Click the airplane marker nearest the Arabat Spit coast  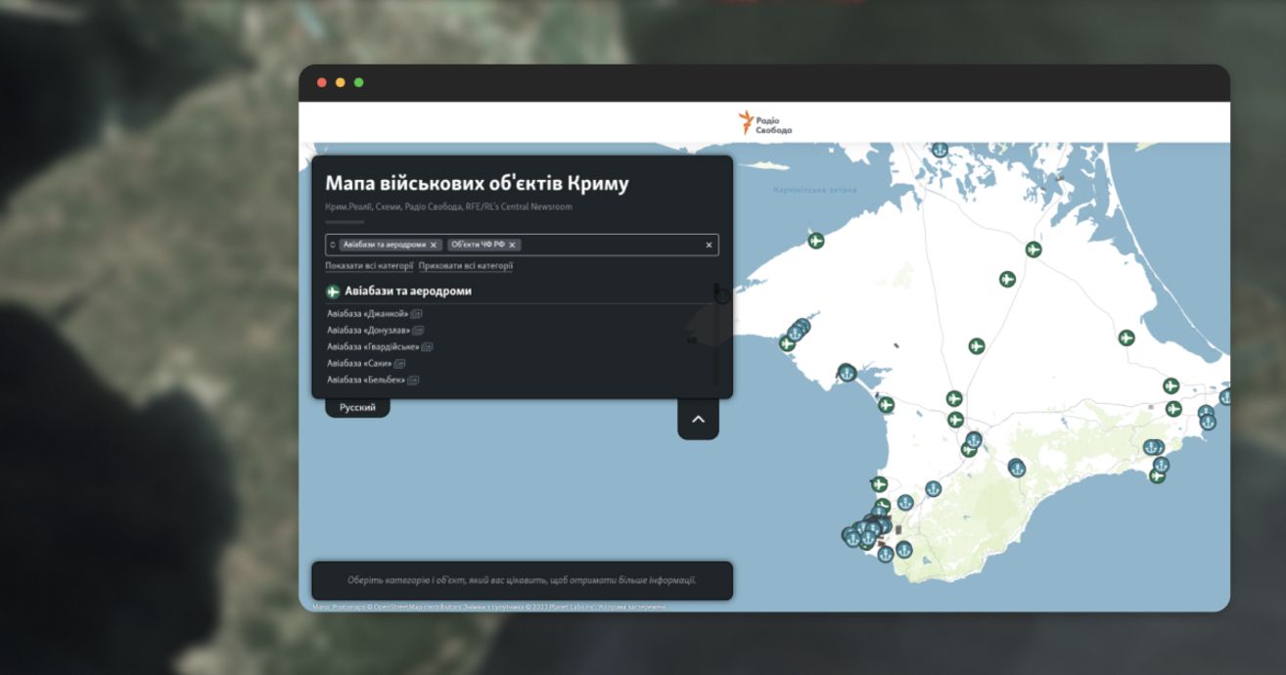coord(1126,337)
